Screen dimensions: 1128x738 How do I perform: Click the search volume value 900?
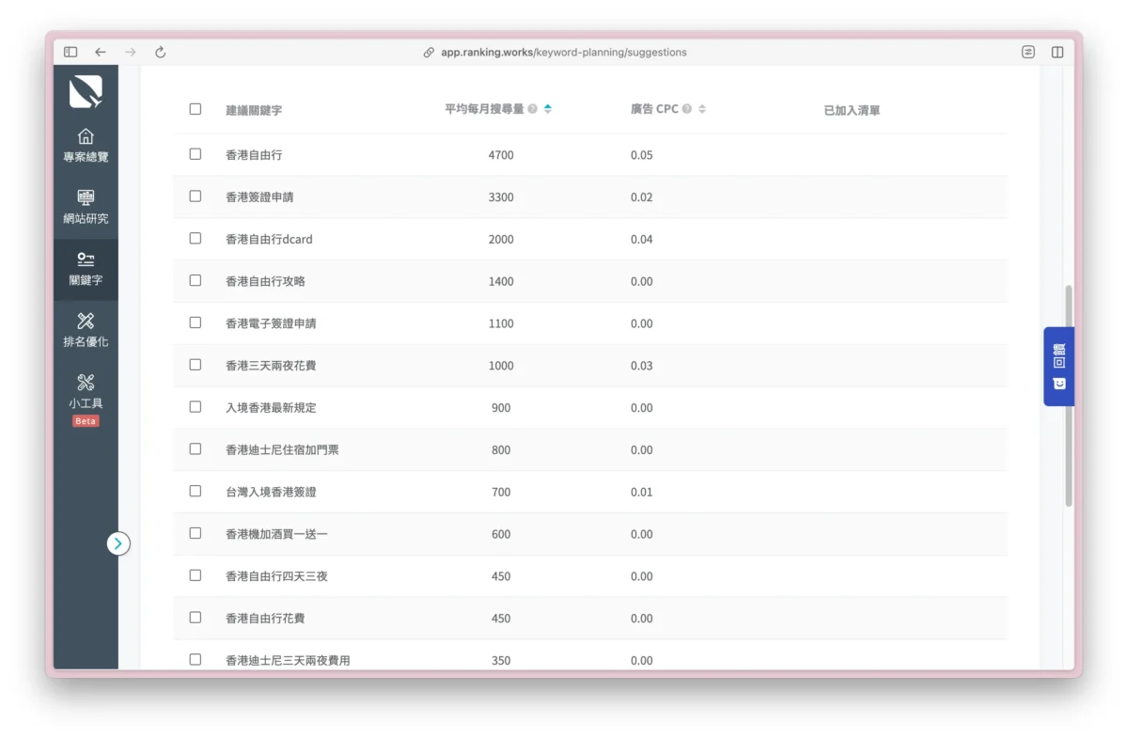(501, 408)
